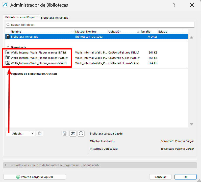The height and width of the screenshot is (182, 201).
Task: Click the Buscar Bibliotecas search field
Action: point(101,25)
